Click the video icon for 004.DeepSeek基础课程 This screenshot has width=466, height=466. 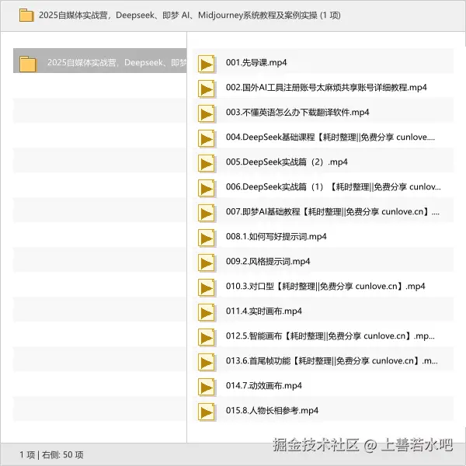coord(207,138)
